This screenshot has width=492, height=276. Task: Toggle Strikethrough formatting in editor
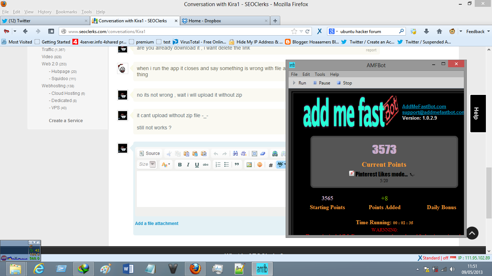[x=205, y=165]
